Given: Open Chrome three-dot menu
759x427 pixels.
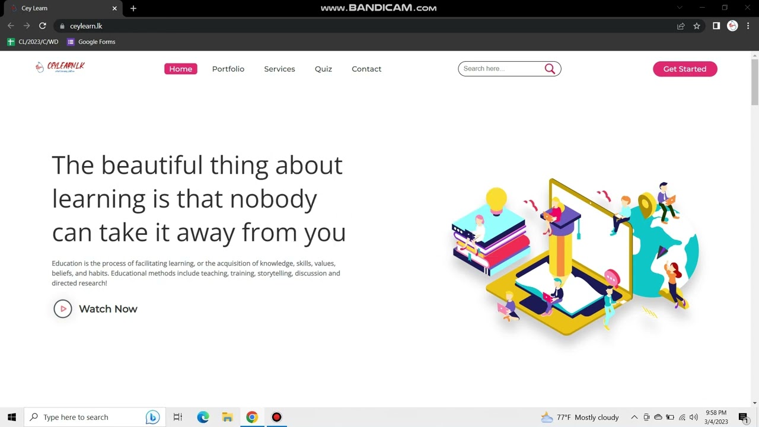Looking at the screenshot, I should (748, 26).
